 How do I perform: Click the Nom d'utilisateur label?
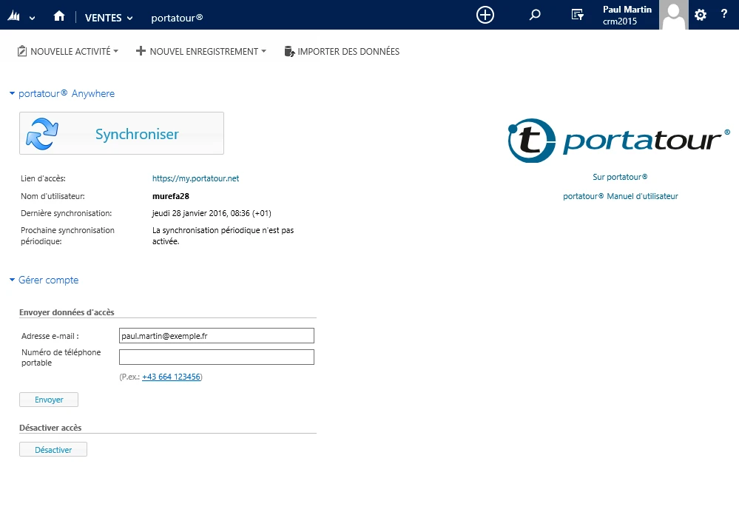[53, 196]
